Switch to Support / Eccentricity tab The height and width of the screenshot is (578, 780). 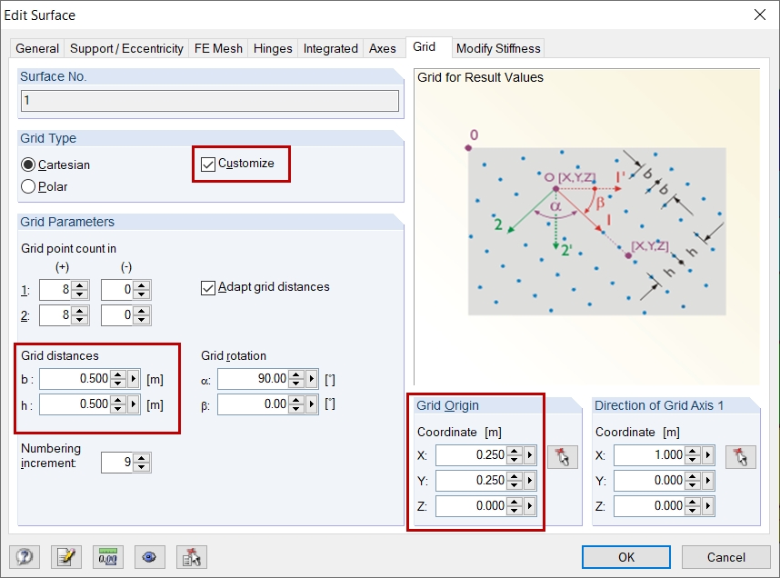click(x=126, y=48)
